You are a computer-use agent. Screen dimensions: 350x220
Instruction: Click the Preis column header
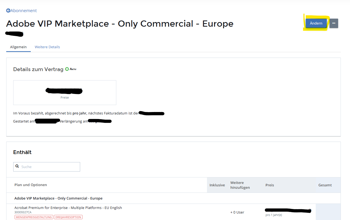click(x=270, y=185)
